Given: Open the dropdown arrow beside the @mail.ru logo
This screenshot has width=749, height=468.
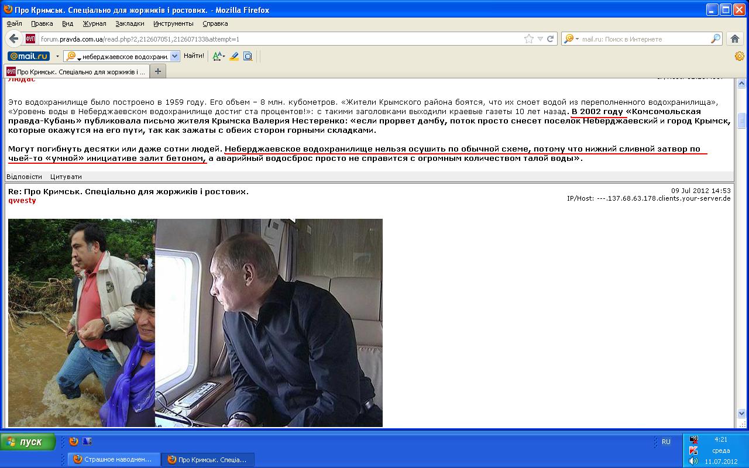Looking at the screenshot, I should click(57, 56).
